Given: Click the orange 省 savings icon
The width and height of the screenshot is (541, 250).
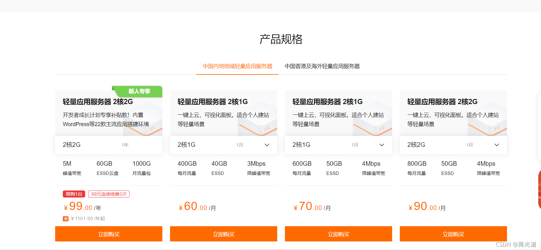Looking at the screenshot, I should tap(66, 219).
